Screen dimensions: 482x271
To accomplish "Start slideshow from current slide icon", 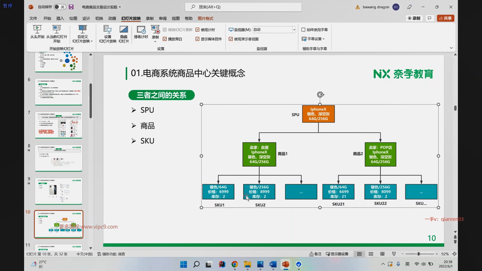I will [57, 29].
